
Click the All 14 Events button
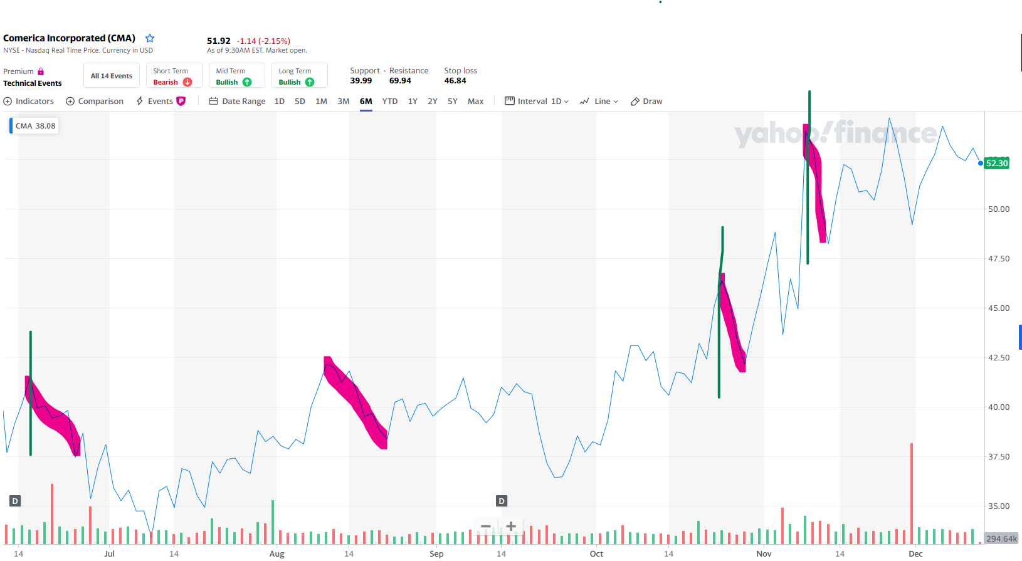(112, 76)
